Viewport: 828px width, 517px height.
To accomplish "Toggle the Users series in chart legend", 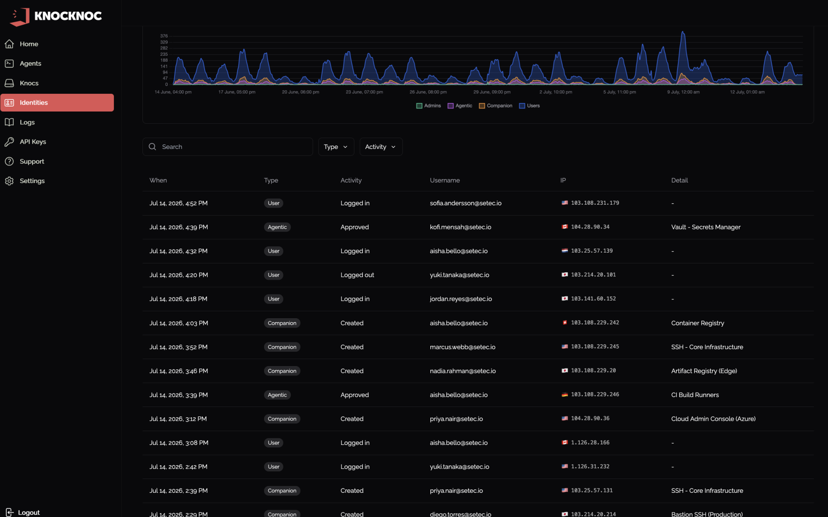I will click(x=529, y=106).
